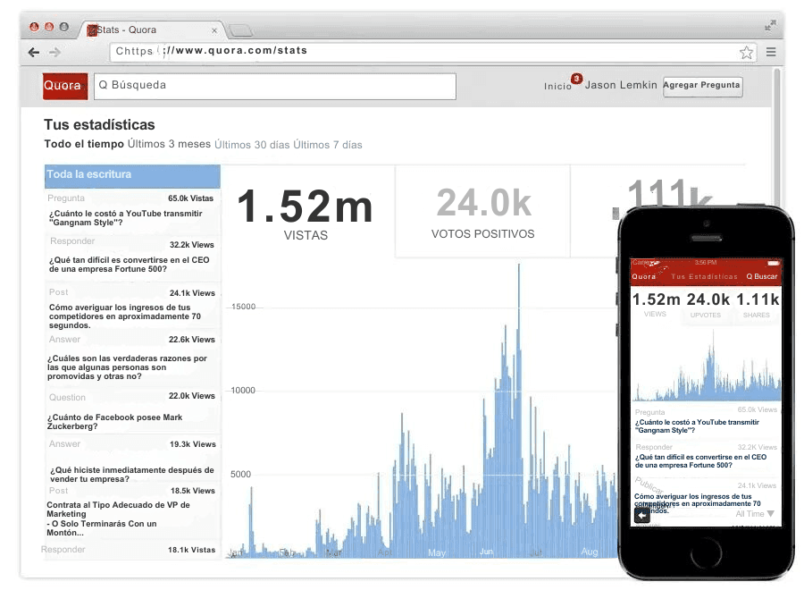Bookmark page with the star icon
This screenshot has height=590, width=804.
[x=746, y=53]
